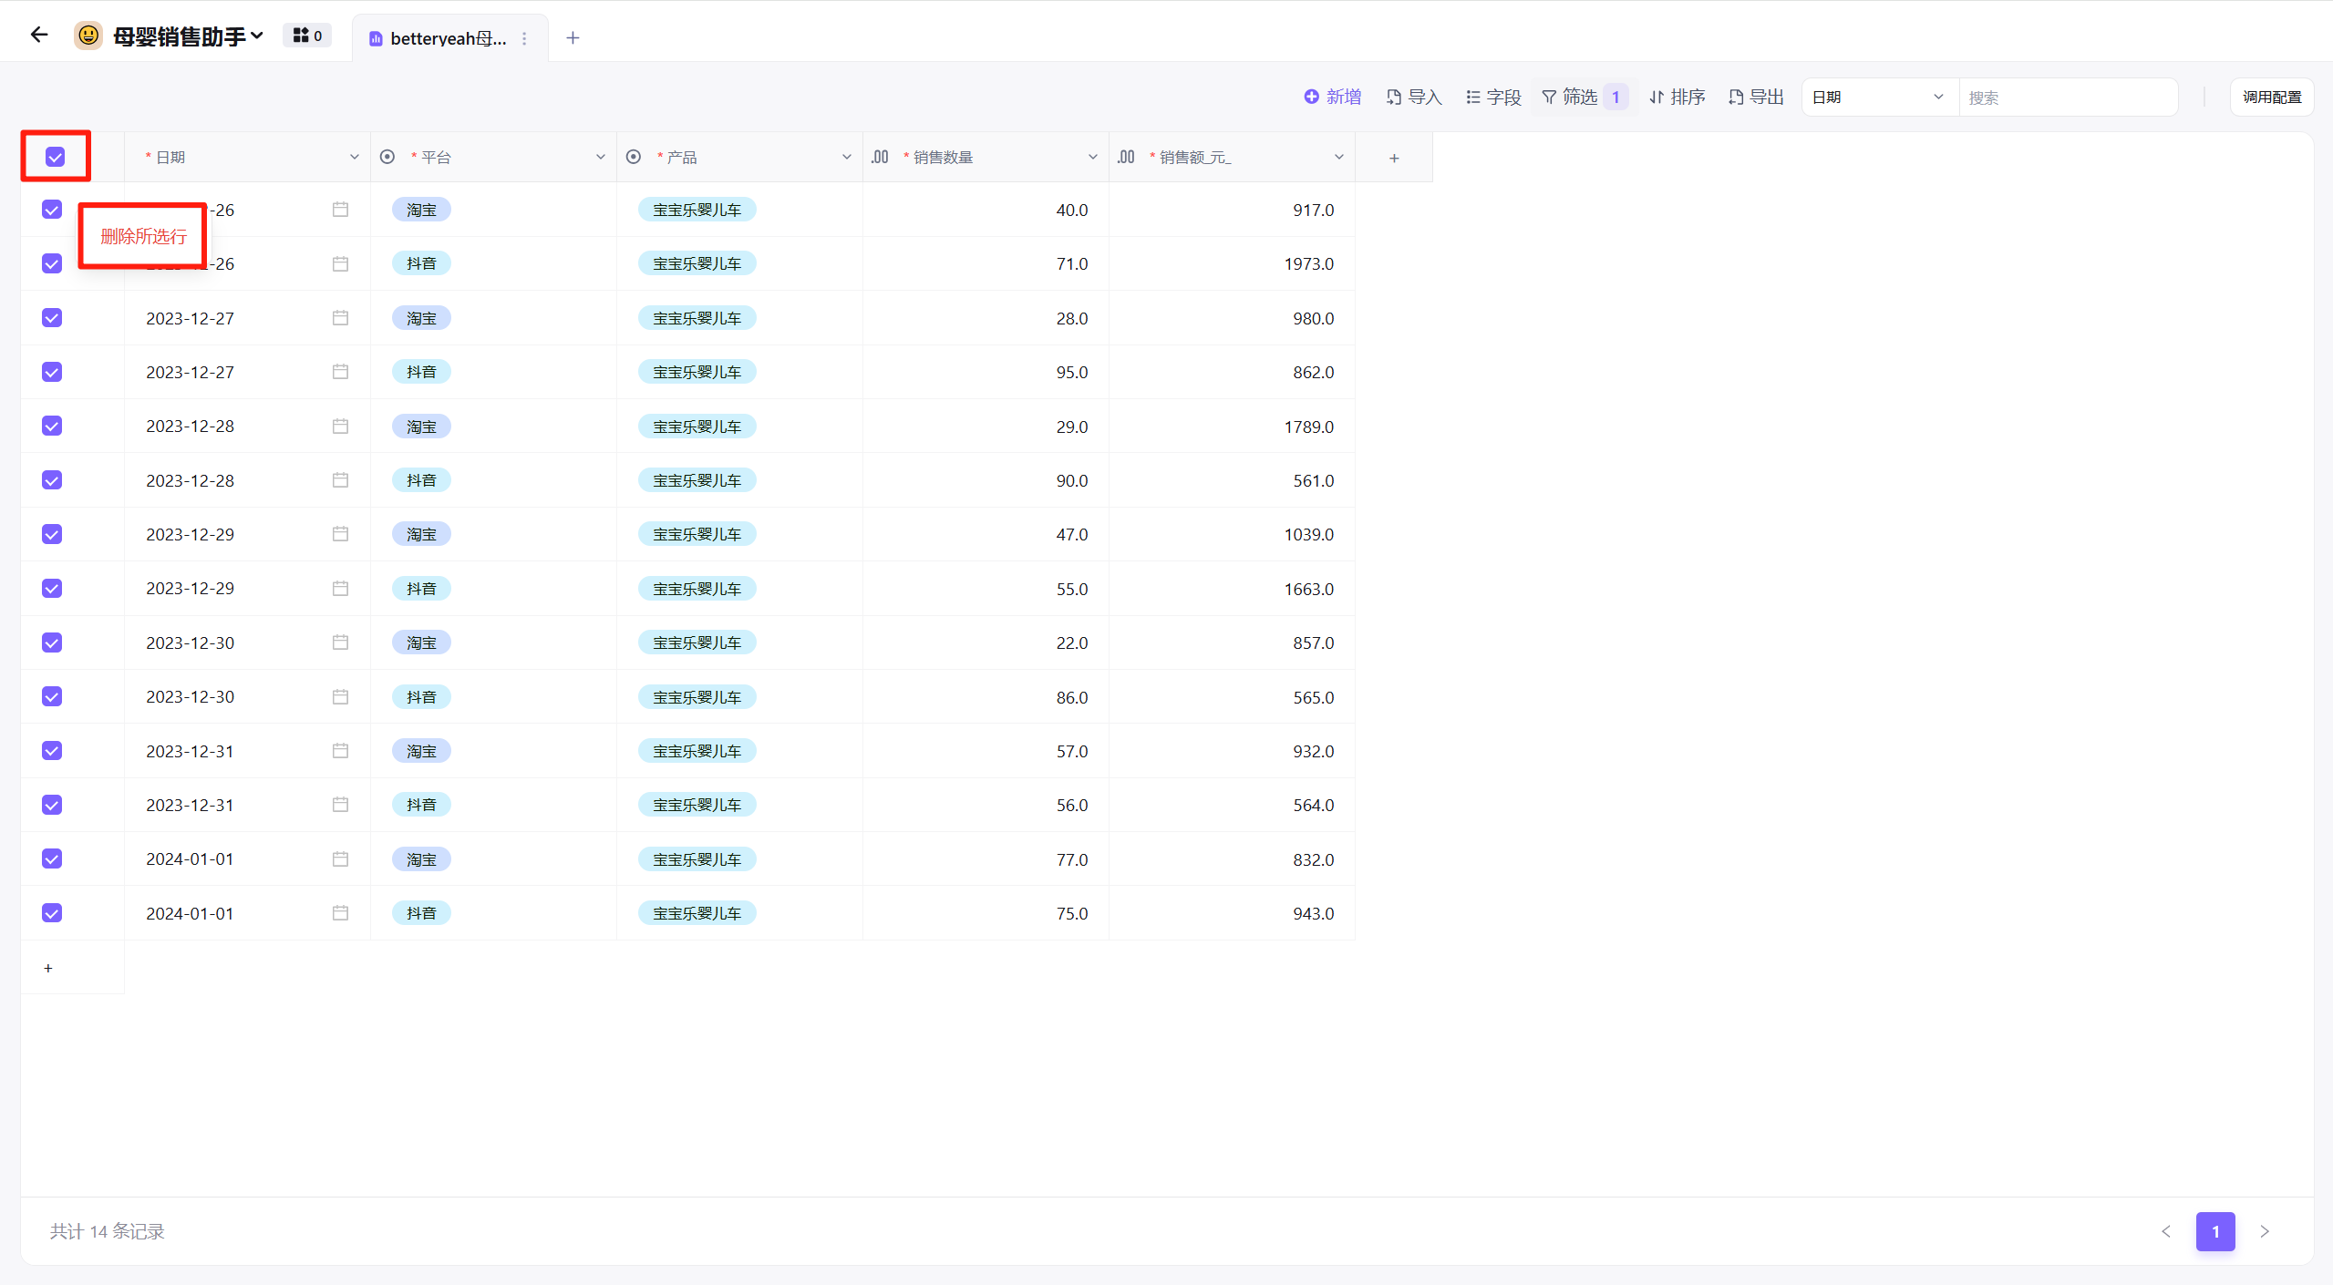The width and height of the screenshot is (2333, 1285).
Task: Open calendar icon for 2023-12-27 淘宝 row
Action: [340, 318]
